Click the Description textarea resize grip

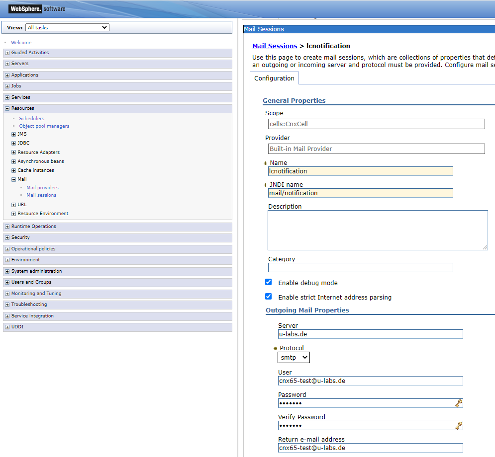[485, 247]
